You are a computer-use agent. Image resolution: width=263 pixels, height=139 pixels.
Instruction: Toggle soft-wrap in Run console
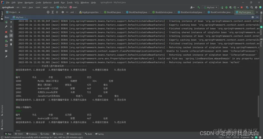[11, 31]
